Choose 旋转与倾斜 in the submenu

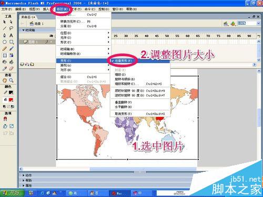140,79
